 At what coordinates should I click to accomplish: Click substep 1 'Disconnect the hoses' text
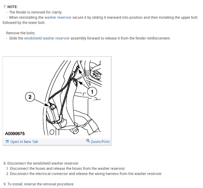(67, 168)
